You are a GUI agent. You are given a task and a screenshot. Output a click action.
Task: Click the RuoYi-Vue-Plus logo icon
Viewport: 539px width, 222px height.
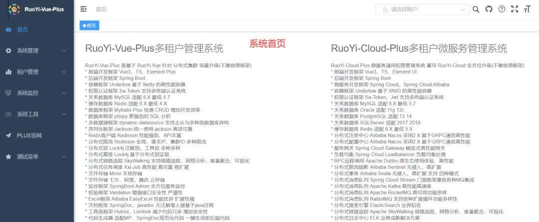click(x=14, y=9)
